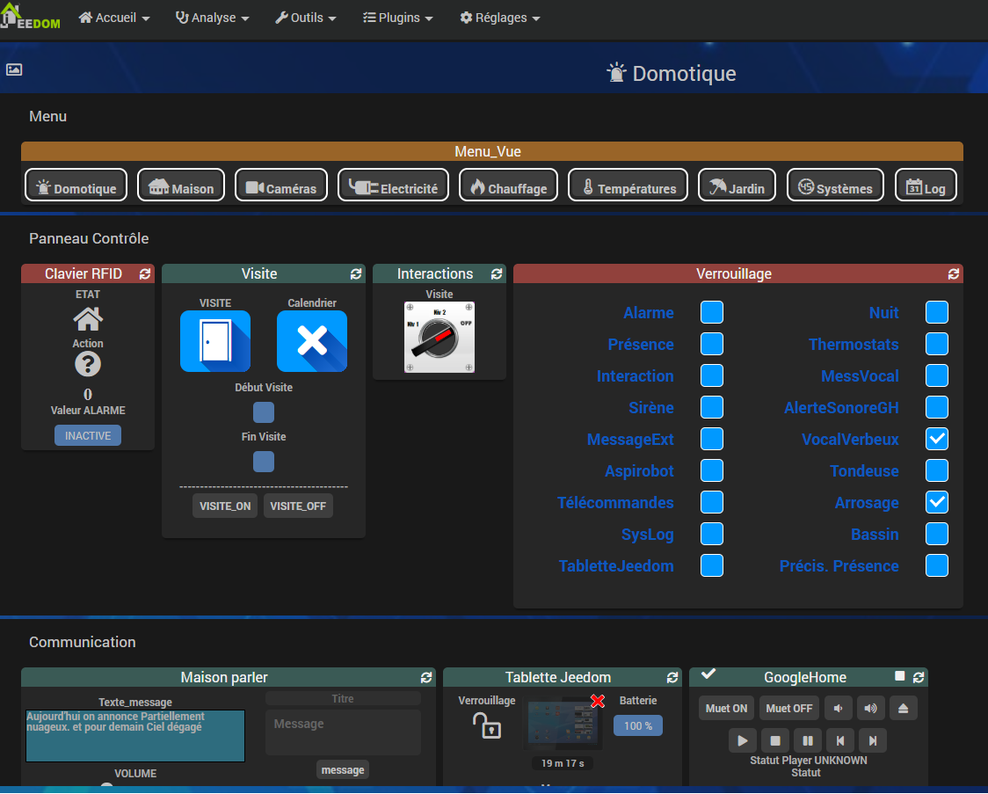Click the Tablette Jeedom padlock icon
The width and height of the screenshot is (988, 794).
487,725
